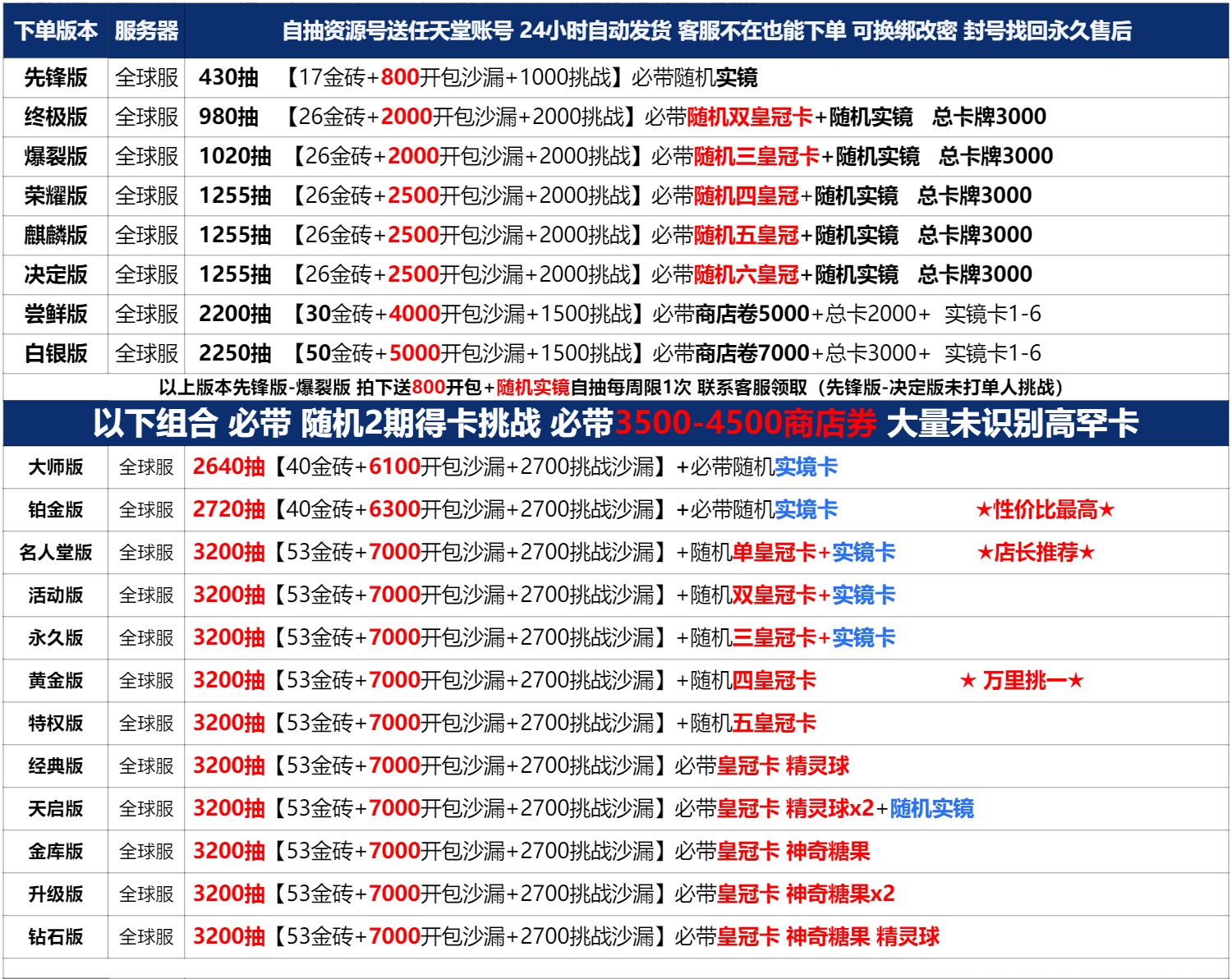
Task: Click the ★性价比最高★ red label
Action: 1045,510
